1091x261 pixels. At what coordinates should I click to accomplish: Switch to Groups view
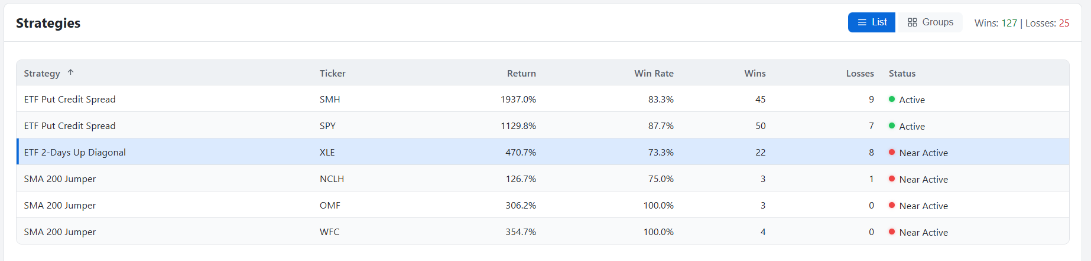click(x=930, y=22)
